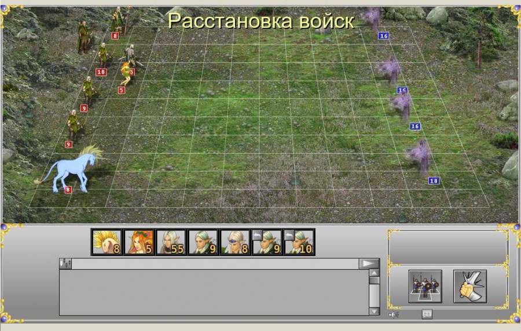Click the chat scrollbar down arrow
The image size is (521, 331).
(374, 311)
